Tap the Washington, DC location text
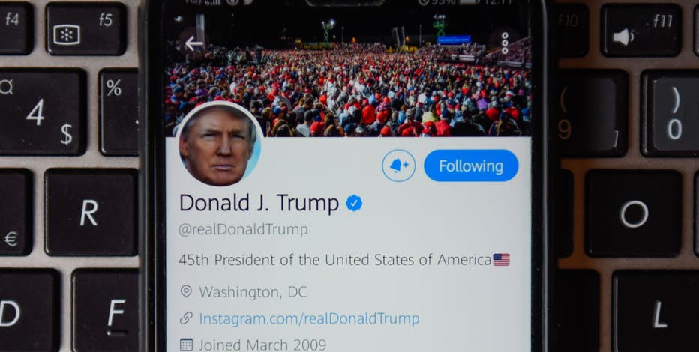The image size is (699, 352). click(x=253, y=292)
